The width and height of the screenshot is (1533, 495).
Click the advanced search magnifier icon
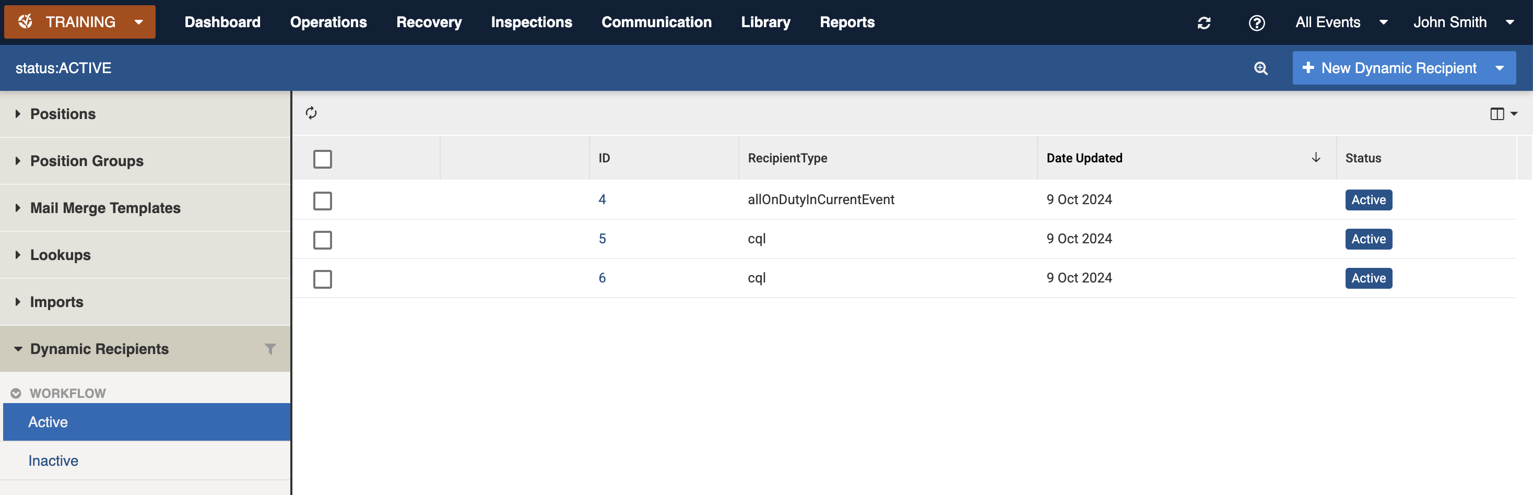(1260, 68)
